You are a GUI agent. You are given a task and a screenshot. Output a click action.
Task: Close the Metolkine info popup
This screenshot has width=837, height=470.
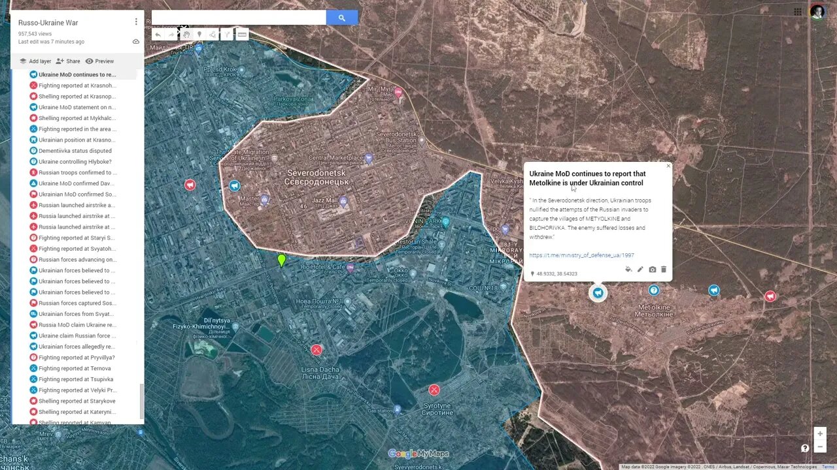point(668,166)
